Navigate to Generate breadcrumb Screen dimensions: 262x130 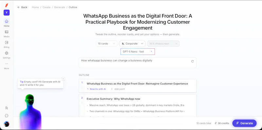coord(60,7)
